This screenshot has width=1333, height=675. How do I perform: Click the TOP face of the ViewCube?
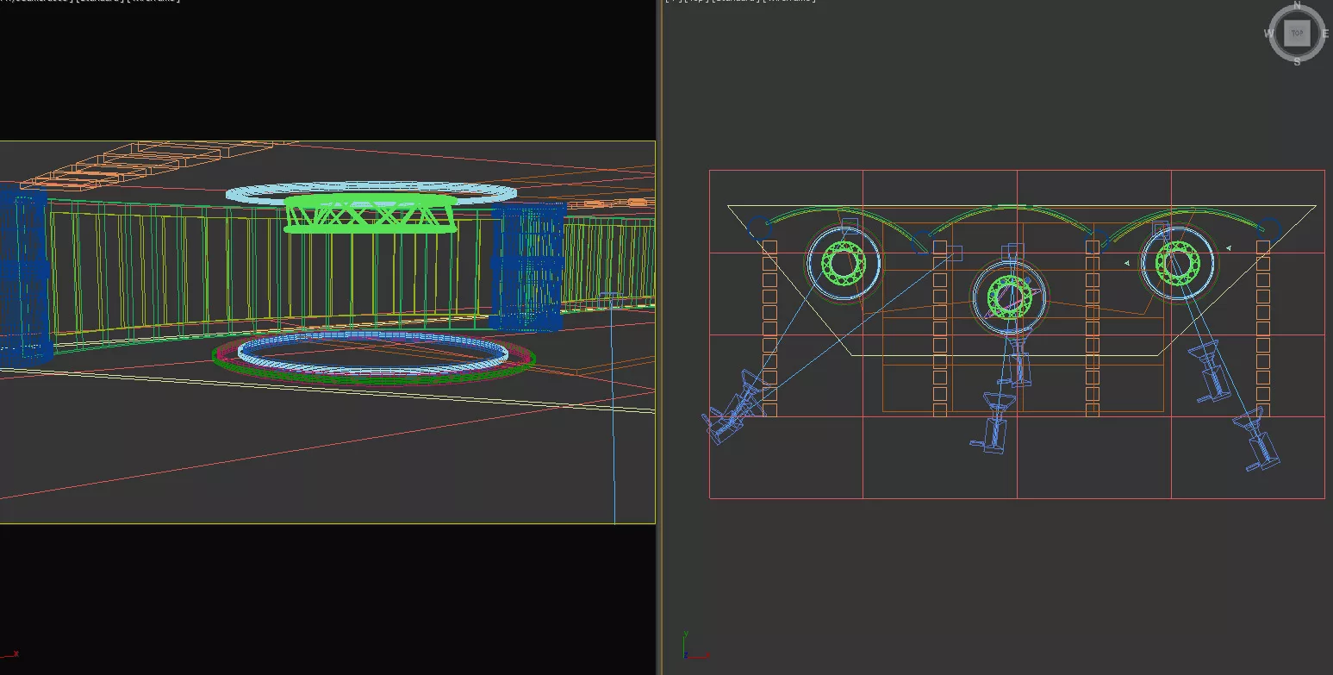tap(1296, 34)
